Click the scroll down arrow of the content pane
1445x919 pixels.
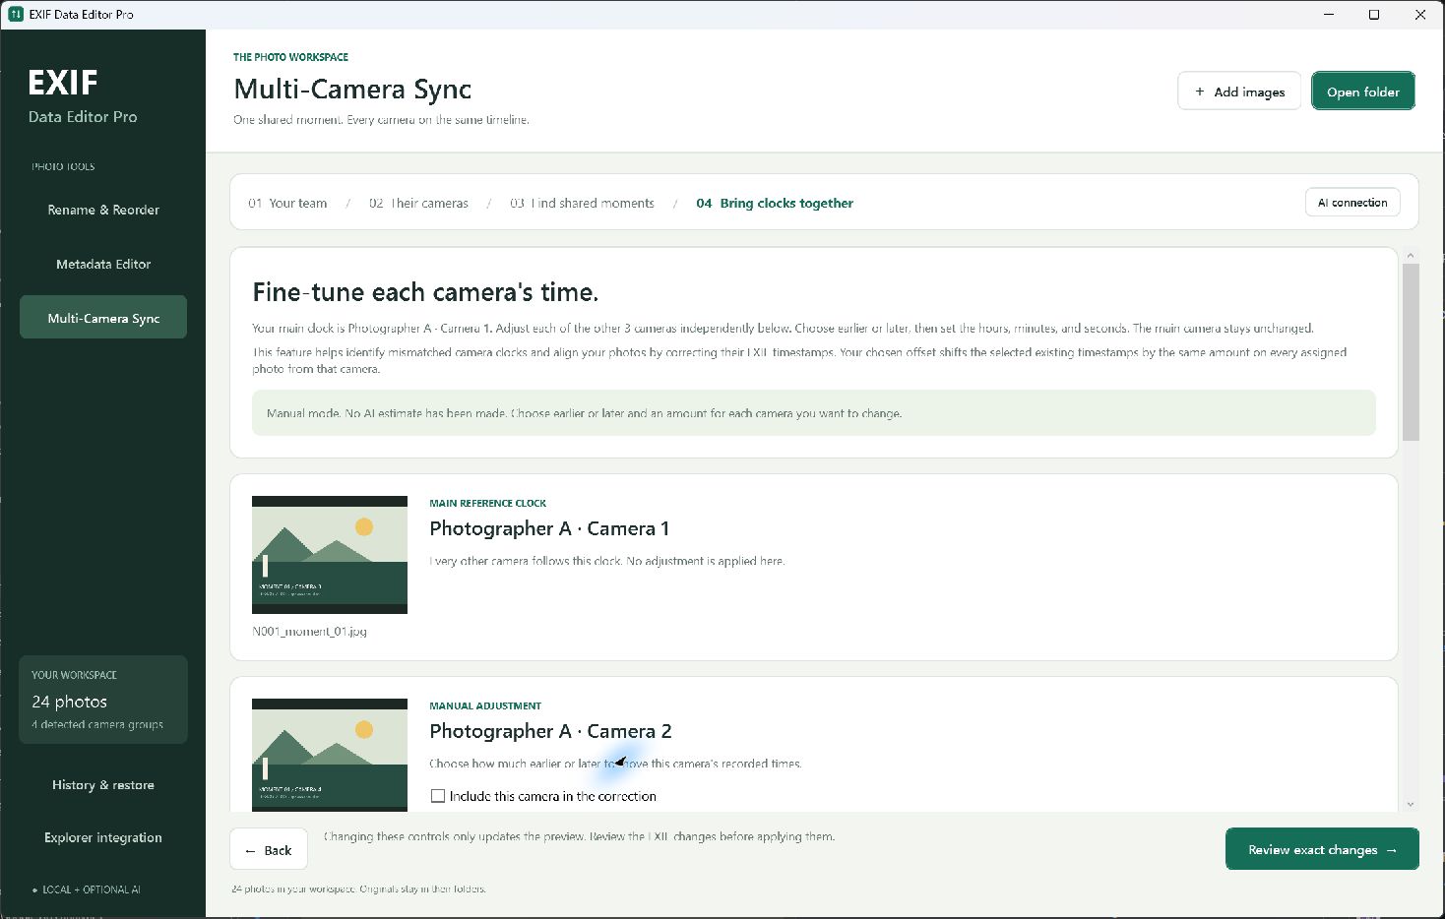1411,804
